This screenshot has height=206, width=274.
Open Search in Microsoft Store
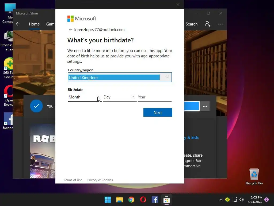[192, 24]
